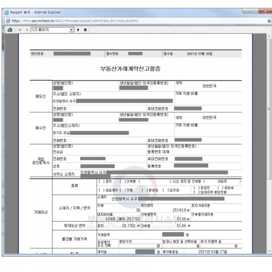This screenshot has height=272, width=272.
Task: Click the 등록번호 대체 text
Action: tap(159, 152)
